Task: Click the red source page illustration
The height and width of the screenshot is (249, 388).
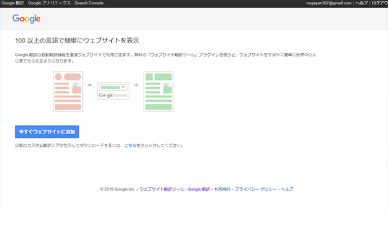Action: point(68,92)
